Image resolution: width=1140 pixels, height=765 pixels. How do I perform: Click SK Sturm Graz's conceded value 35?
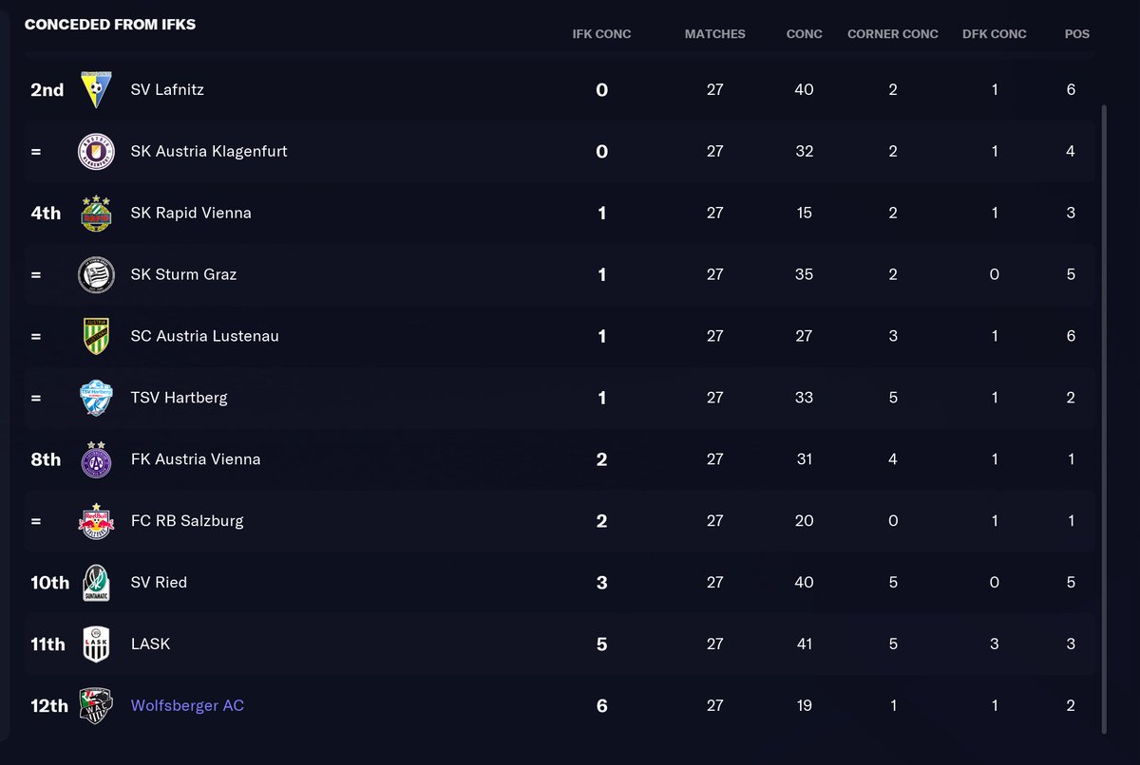pyautogui.click(x=804, y=274)
